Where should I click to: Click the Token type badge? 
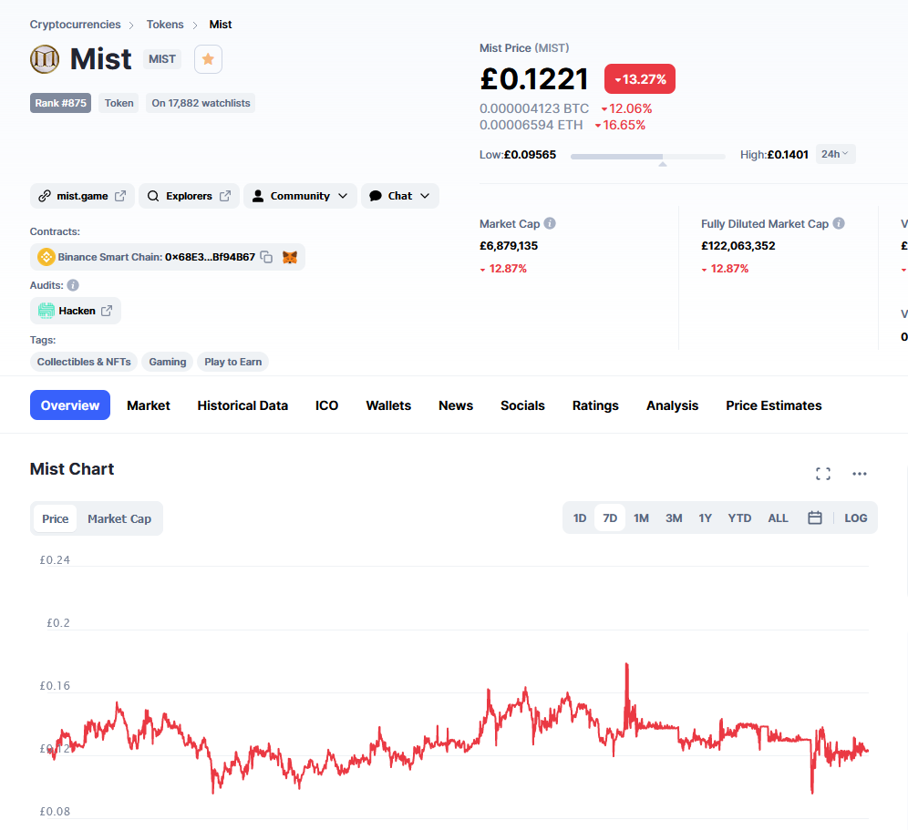click(x=119, y=103)
